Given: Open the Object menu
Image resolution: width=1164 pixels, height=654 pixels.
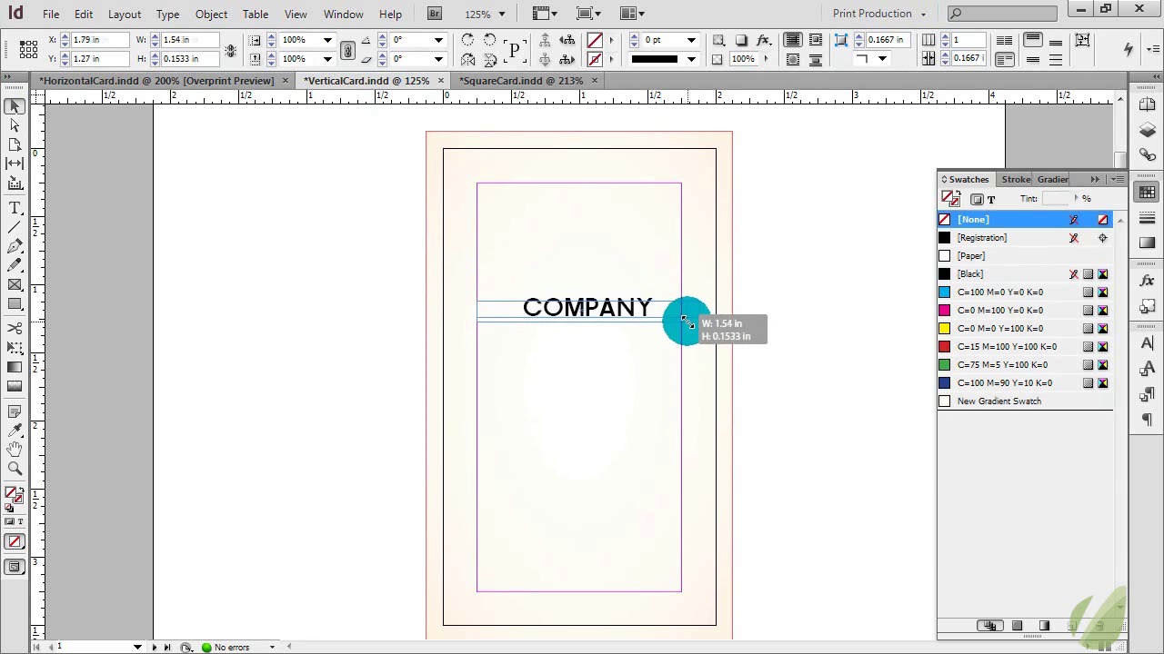Looking at the screenshot, I should (x=211, y=14).
